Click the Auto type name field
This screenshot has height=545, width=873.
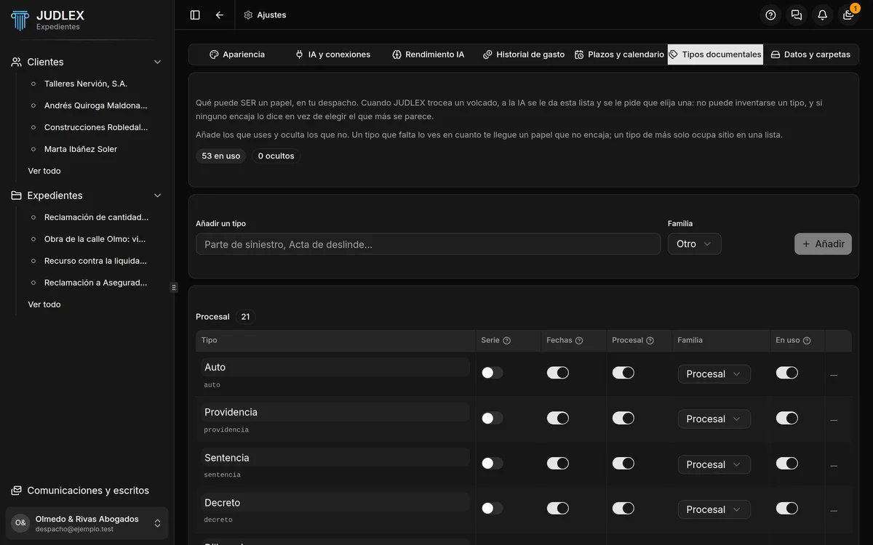335,367
